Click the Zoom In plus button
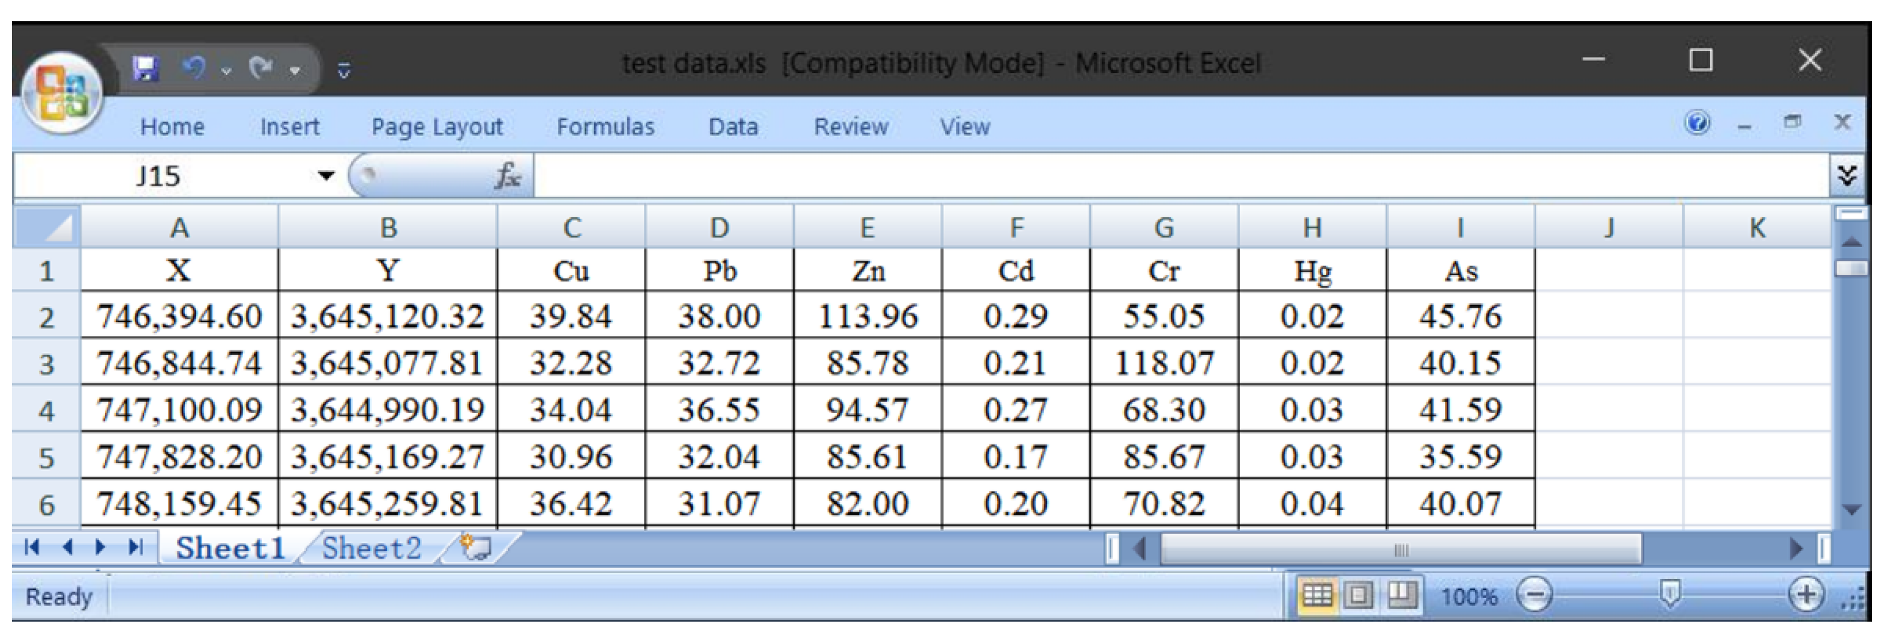Image resolution: width=1884 pixels, height=636 pixels. click(1806, 595)
